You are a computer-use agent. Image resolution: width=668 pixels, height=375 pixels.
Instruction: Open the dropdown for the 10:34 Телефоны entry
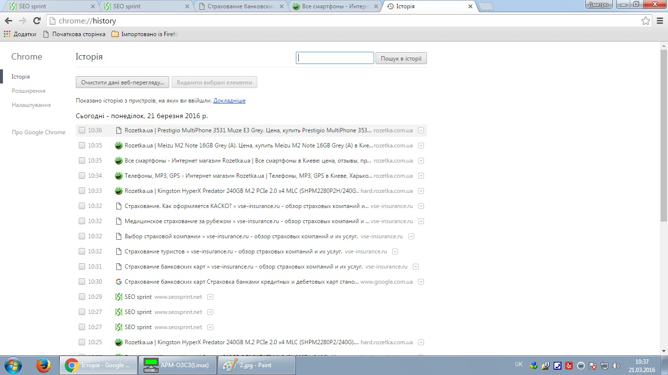coord(421,176)
